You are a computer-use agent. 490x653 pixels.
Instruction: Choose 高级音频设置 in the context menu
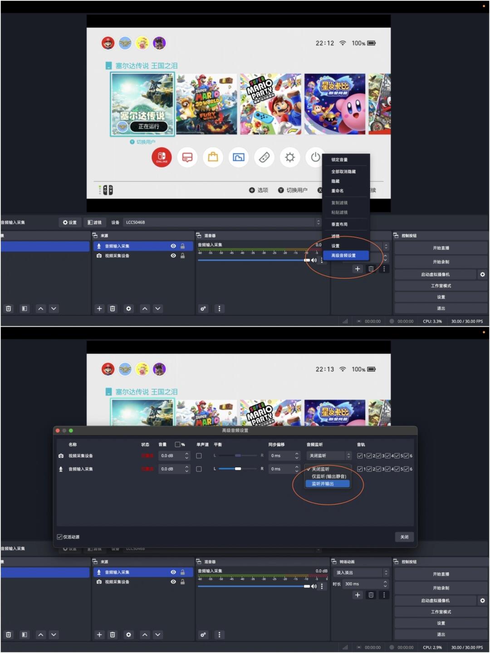coord(346,255)
